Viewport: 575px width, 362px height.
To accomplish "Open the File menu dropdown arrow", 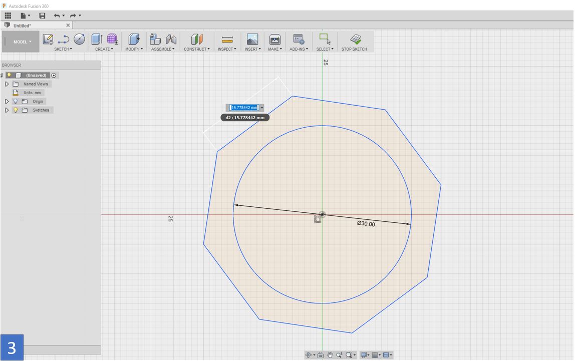I will pyautogui.click(x=29, y=16).
